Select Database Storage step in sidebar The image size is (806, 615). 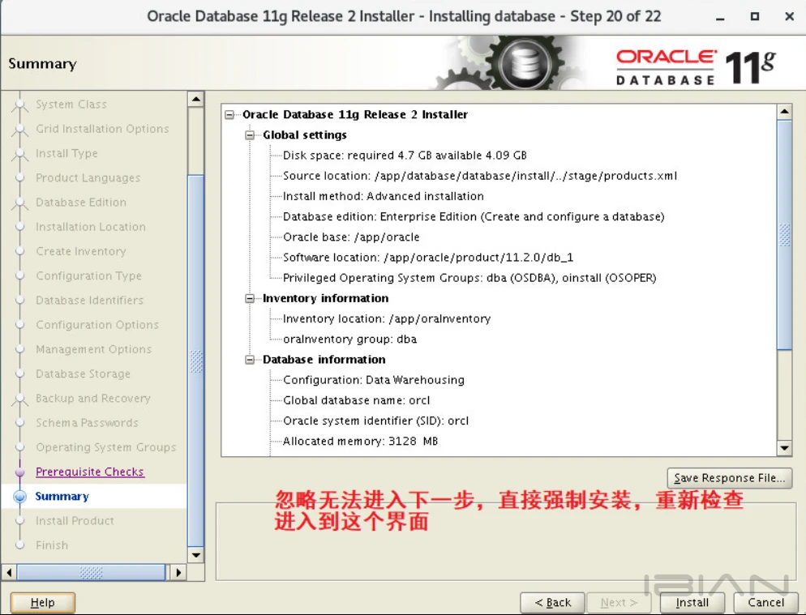click(84, 374)
